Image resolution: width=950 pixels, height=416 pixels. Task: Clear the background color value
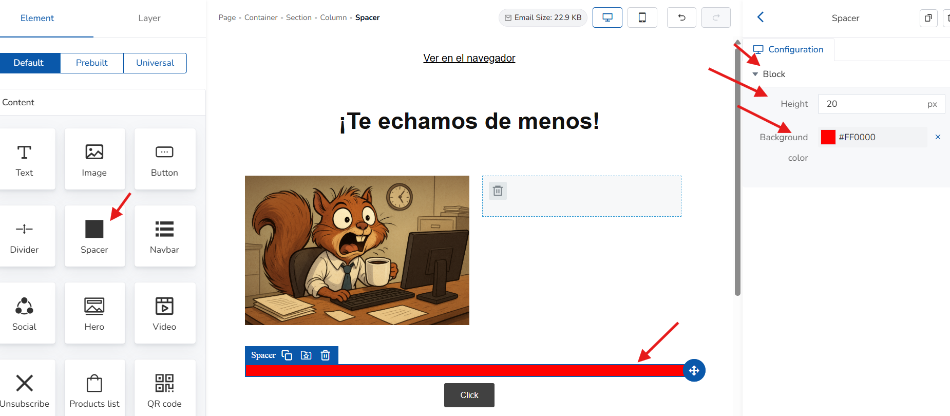[938, 137]
